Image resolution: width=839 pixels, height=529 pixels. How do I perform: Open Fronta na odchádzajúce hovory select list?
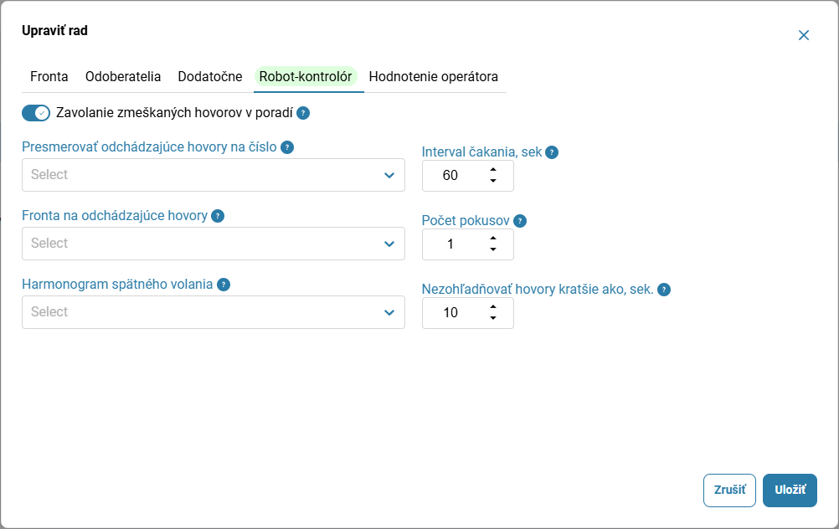coord(214,244)
